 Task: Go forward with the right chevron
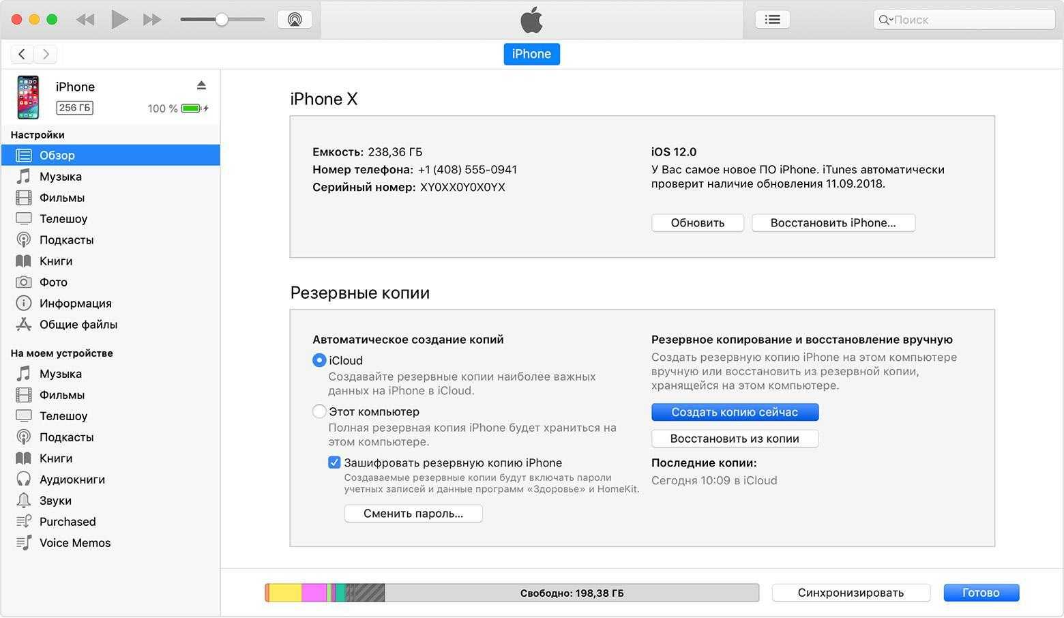(x=46, y=54)
